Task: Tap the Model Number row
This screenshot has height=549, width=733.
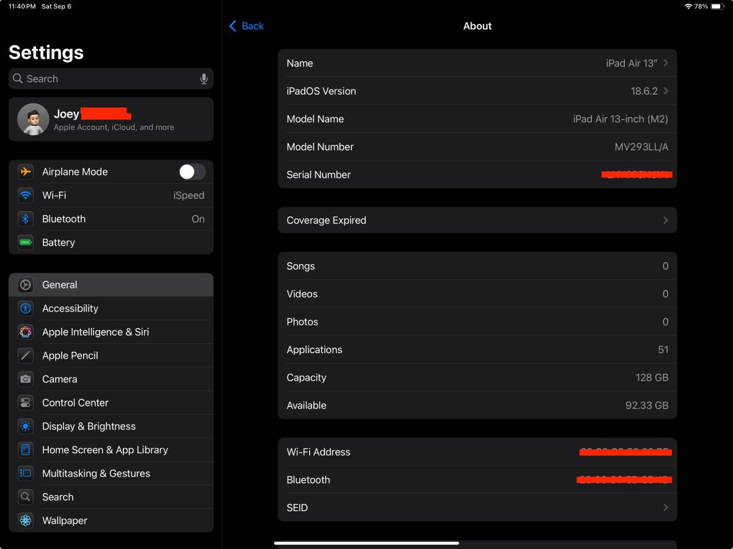Action: [x=476, y=147]
